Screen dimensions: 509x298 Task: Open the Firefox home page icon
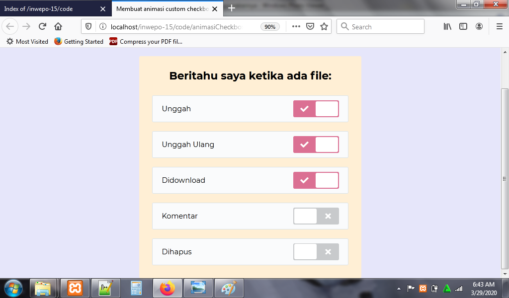point(58,26)
